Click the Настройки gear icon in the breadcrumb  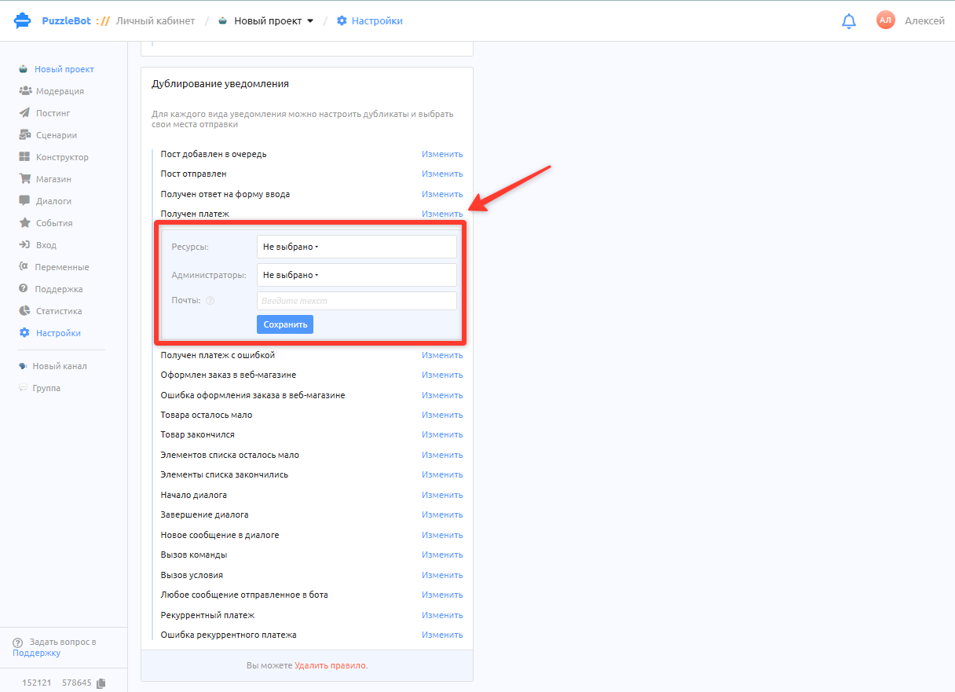coord(342,21)
